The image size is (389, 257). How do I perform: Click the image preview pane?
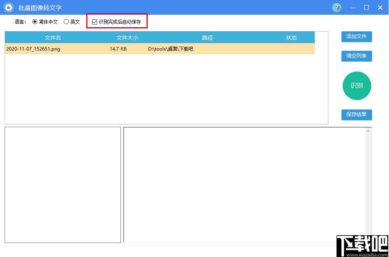click(63, 185)
